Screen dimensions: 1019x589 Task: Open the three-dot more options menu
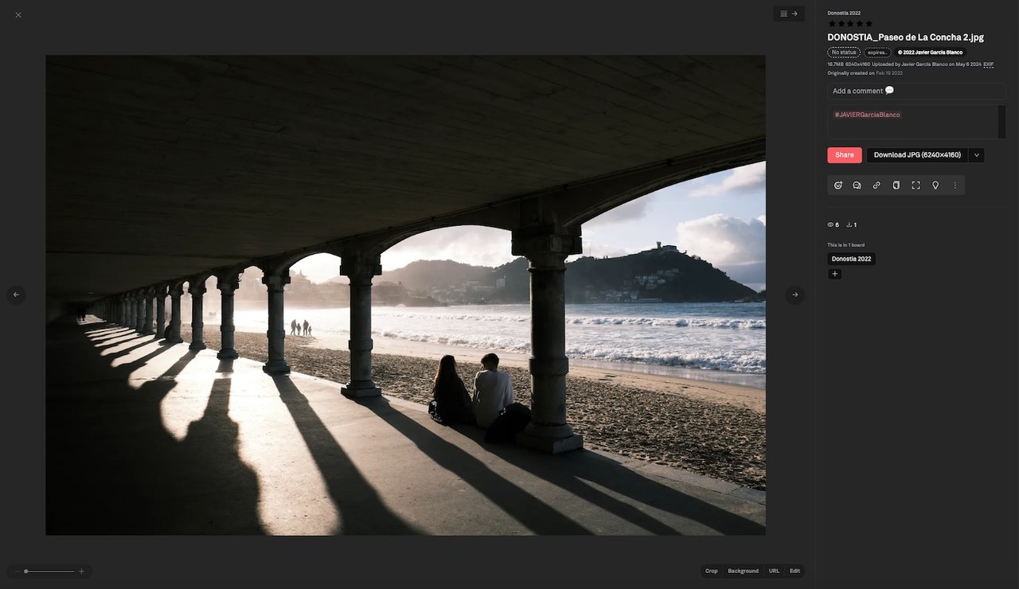pos(955,185)
